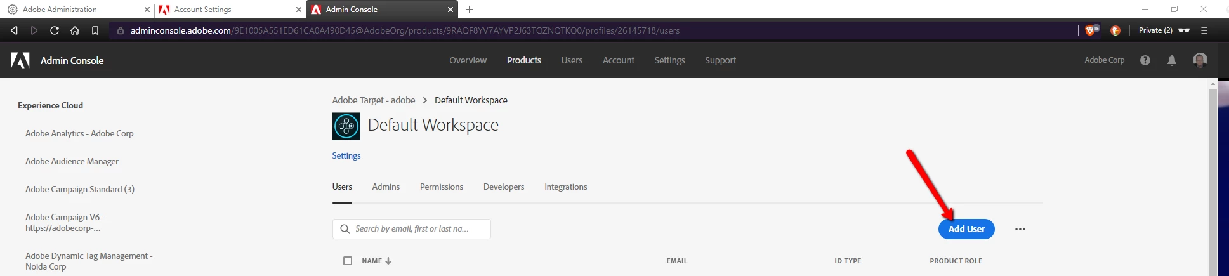Open Adobe Campaign Standard (3) in sidebar
The height and width of the screenshot is (276, 1229).
(x=80, y=189)
